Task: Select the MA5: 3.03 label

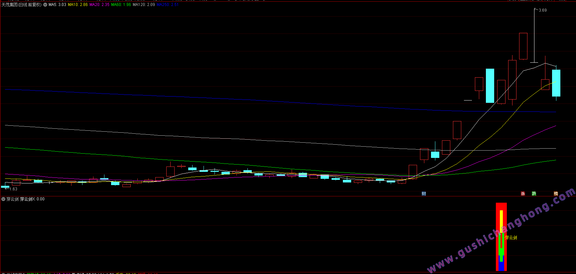Action: click(57, 5)
